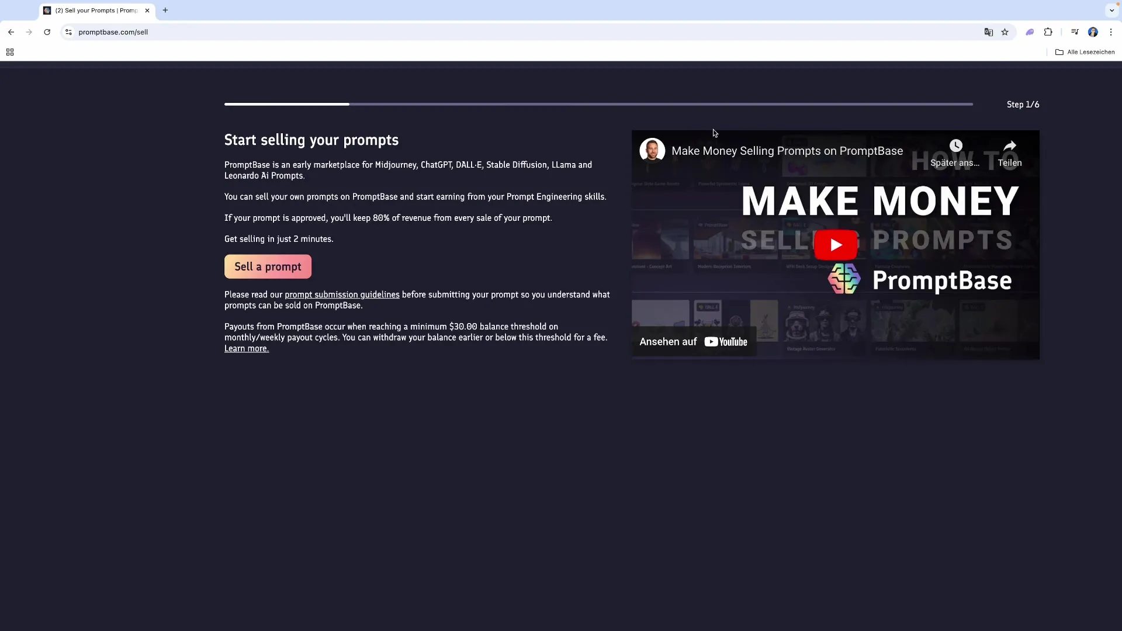1122x631 pixels.
Task: Play the PromptBase YouTube video
Action: click(x=835, y=245)
